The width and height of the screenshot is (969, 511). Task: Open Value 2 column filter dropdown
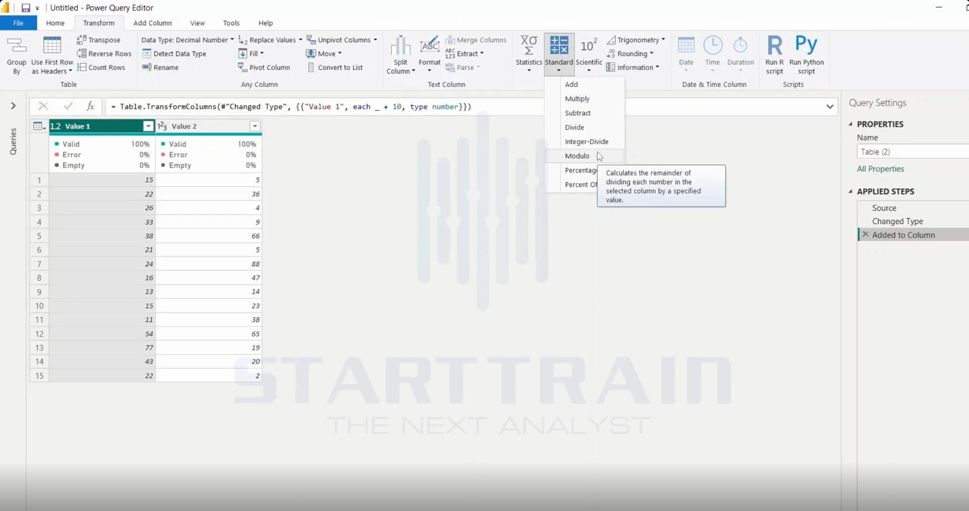click(x=255, y=126)
